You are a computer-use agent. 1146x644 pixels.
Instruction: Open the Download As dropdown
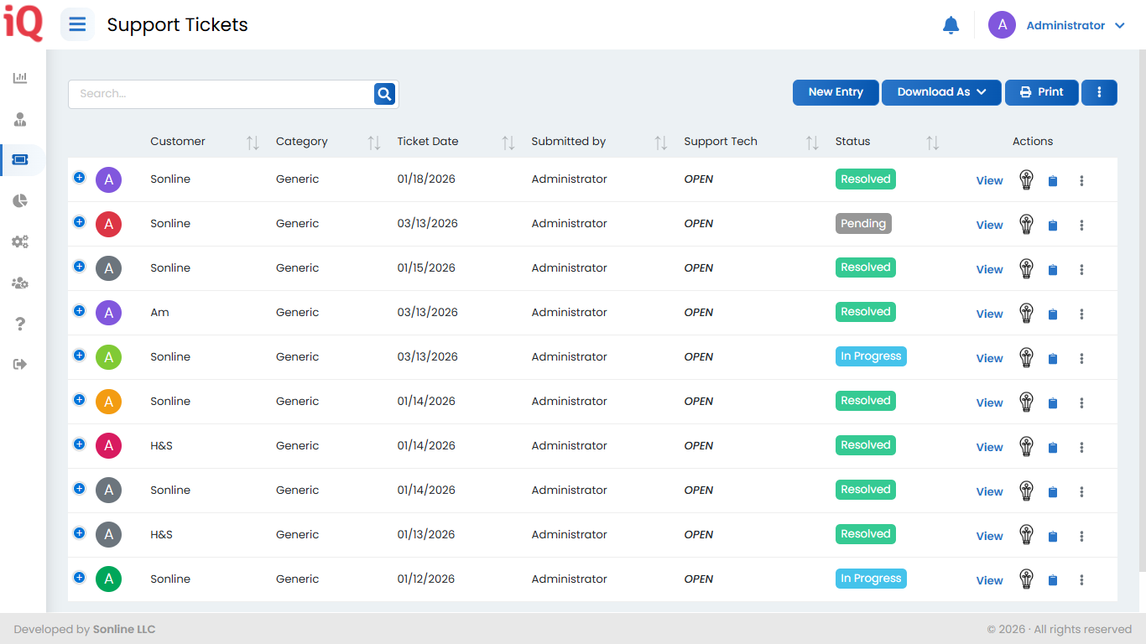tap(941, 92)
